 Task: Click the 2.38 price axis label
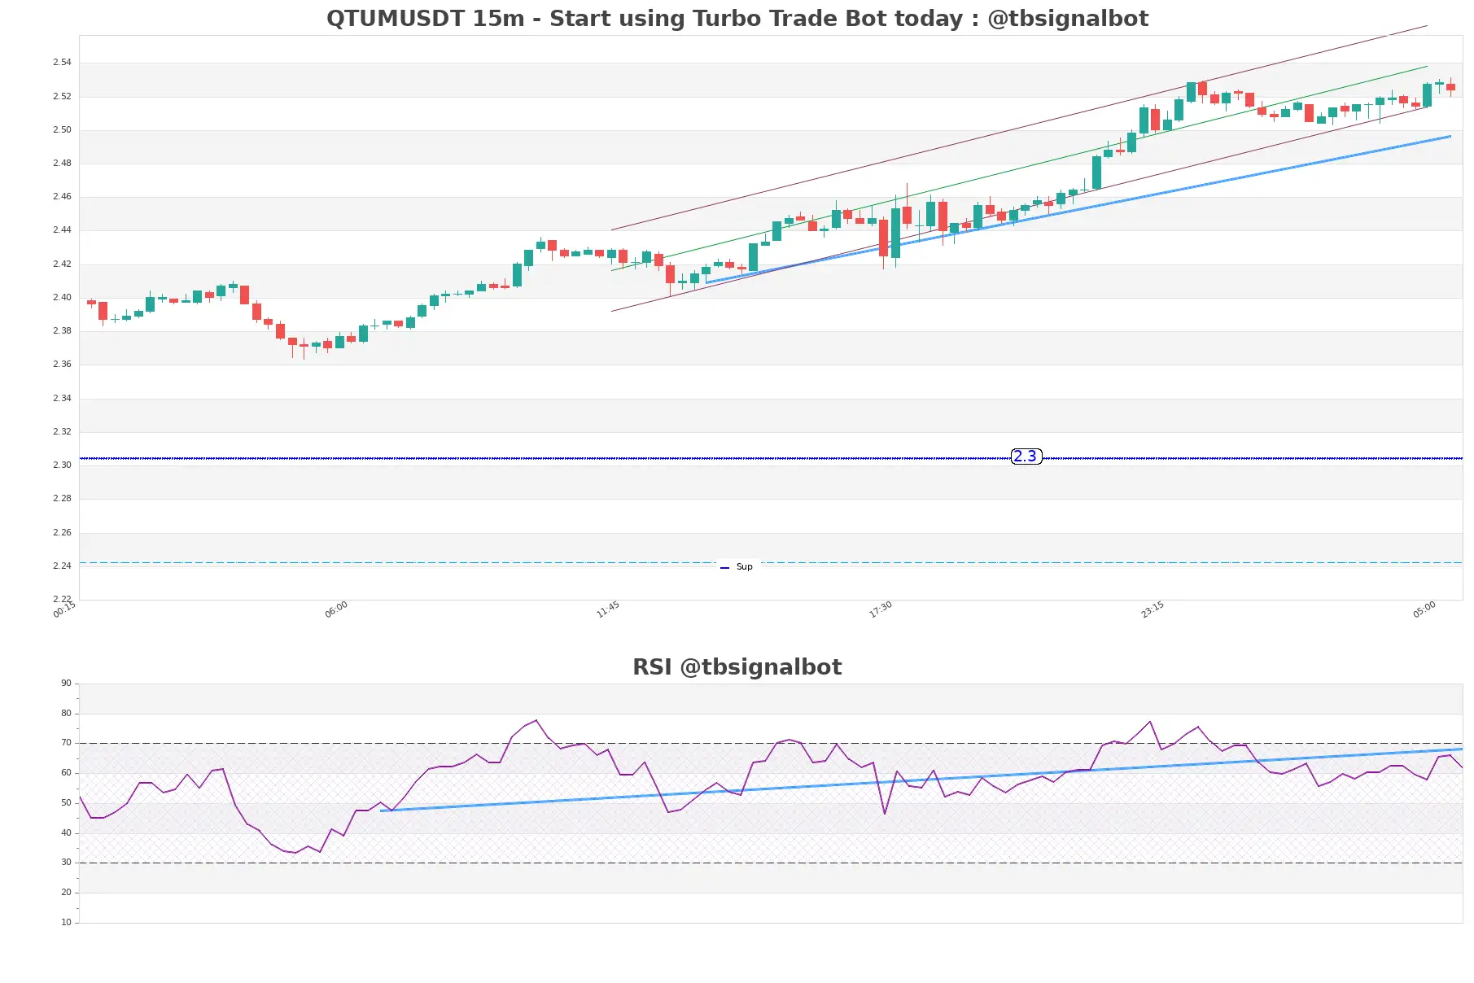(x=62, y=330)
